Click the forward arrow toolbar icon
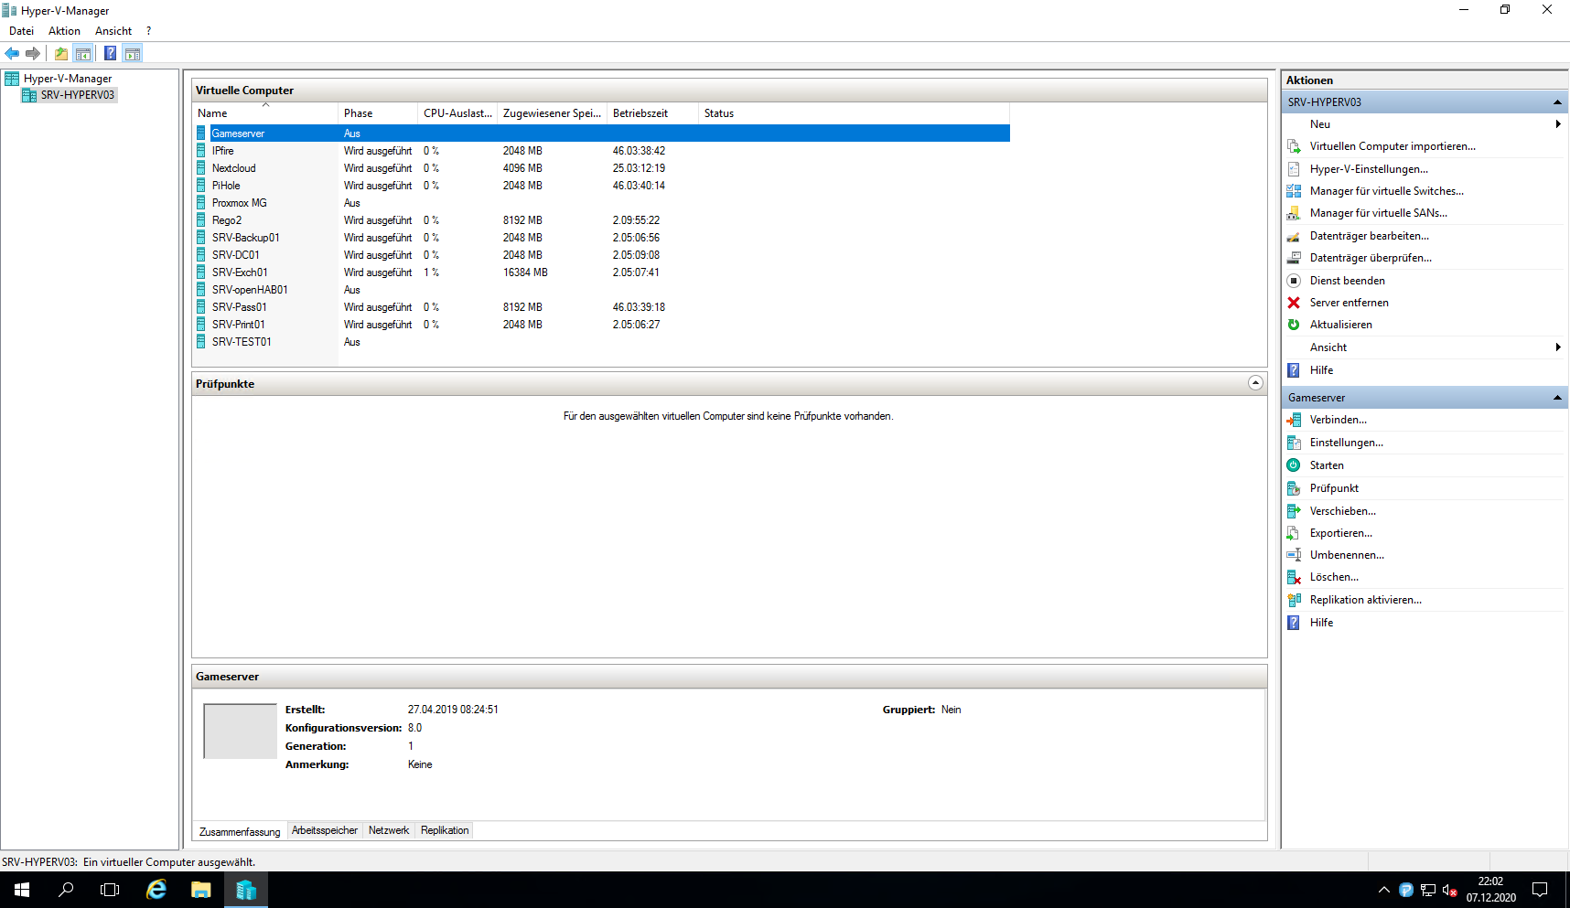 tap(33, 54)
